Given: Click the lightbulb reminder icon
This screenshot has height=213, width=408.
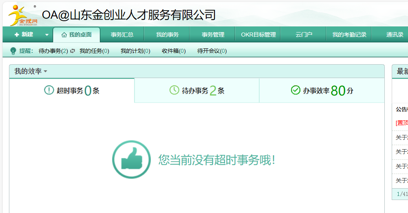Looking at the screenshot, I should point(13,51).
